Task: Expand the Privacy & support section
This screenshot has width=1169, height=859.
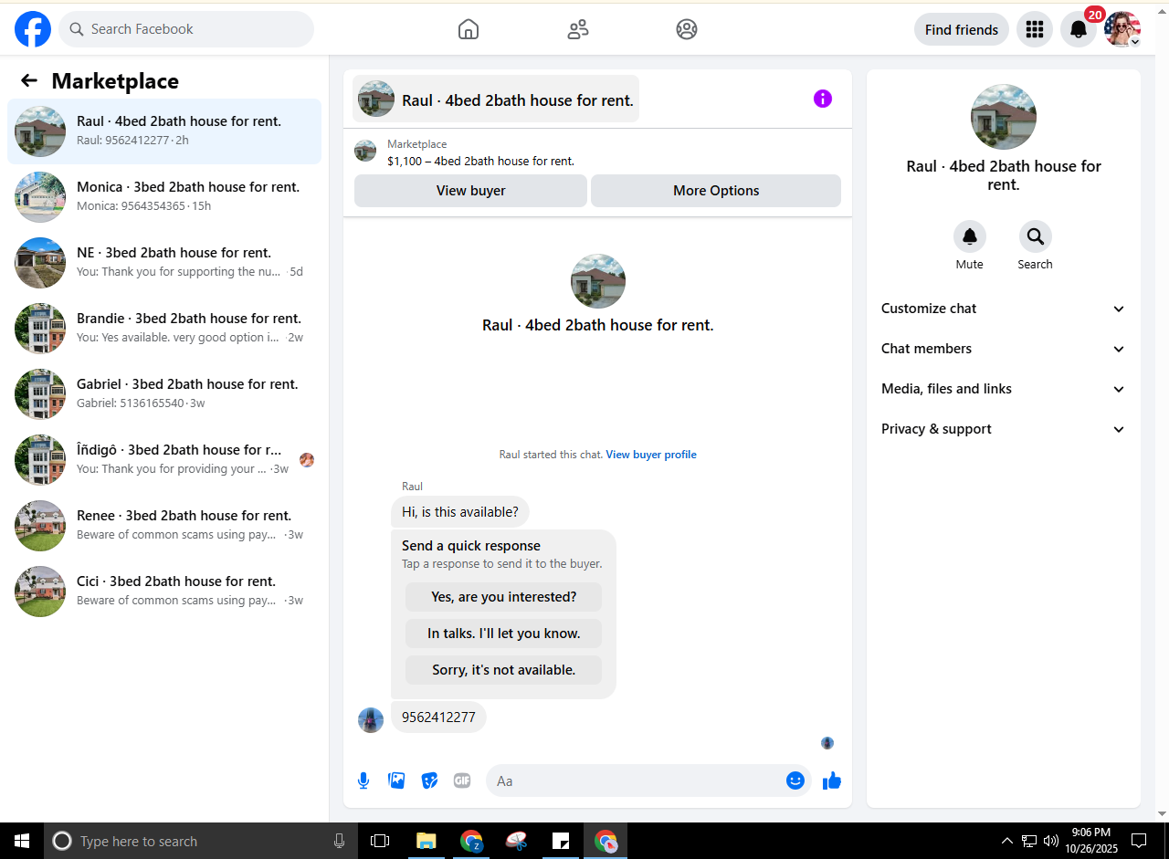Action: click(1003, 429)
